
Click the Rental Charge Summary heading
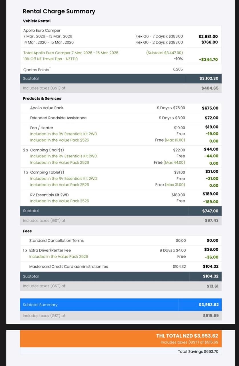[x=59, y=11]
